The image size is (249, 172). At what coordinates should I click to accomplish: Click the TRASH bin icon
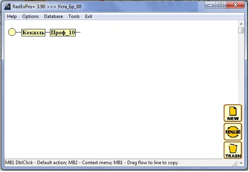click(233, 150)
